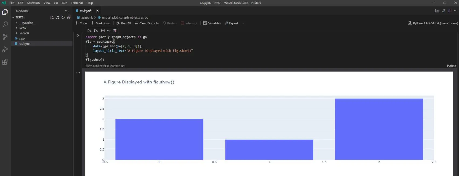Click the New File icon in Explorer
The height and width of the screenshot is (176, 459).
coord(52,17)
